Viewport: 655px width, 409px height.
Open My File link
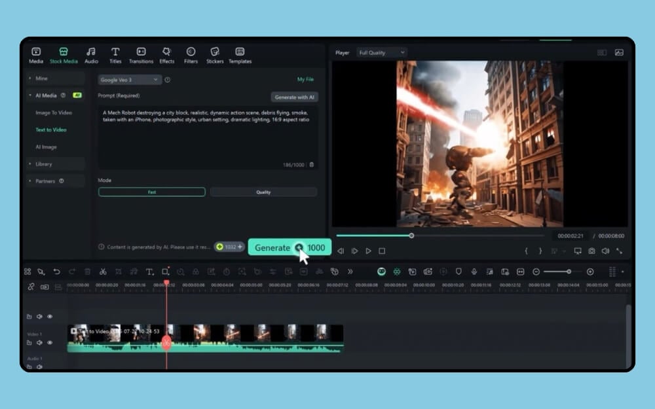click(x=305, y=79)
